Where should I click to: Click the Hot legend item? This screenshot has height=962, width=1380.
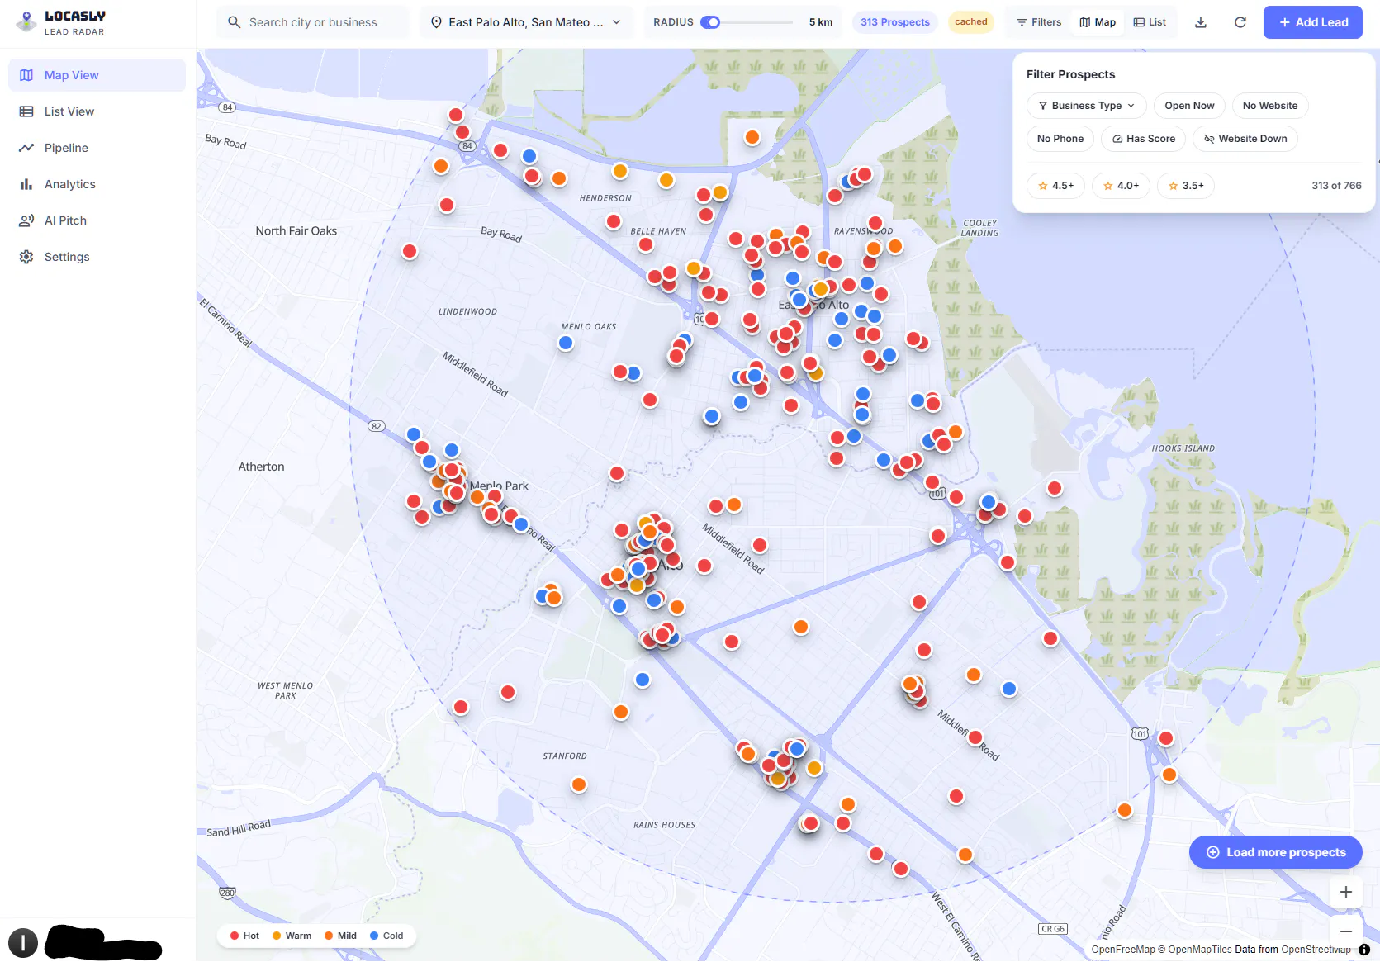tap(244, 936)
